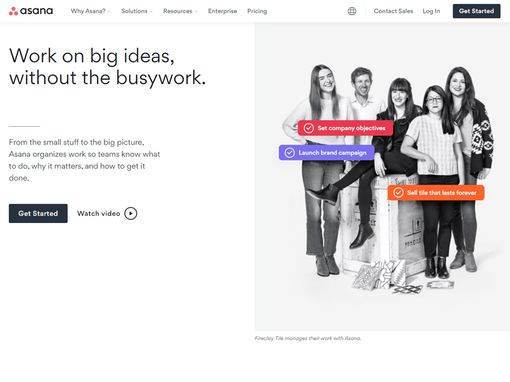Click the Sell tile that lasts forever text
This screenshot has width=510, height=382.
tap(442, 193)
